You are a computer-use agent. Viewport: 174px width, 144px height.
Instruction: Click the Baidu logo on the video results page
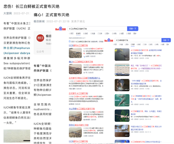(109, 40)
